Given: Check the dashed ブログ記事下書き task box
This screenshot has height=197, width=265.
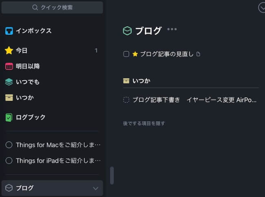Looking at the screenshot, I should click(126, 100).
